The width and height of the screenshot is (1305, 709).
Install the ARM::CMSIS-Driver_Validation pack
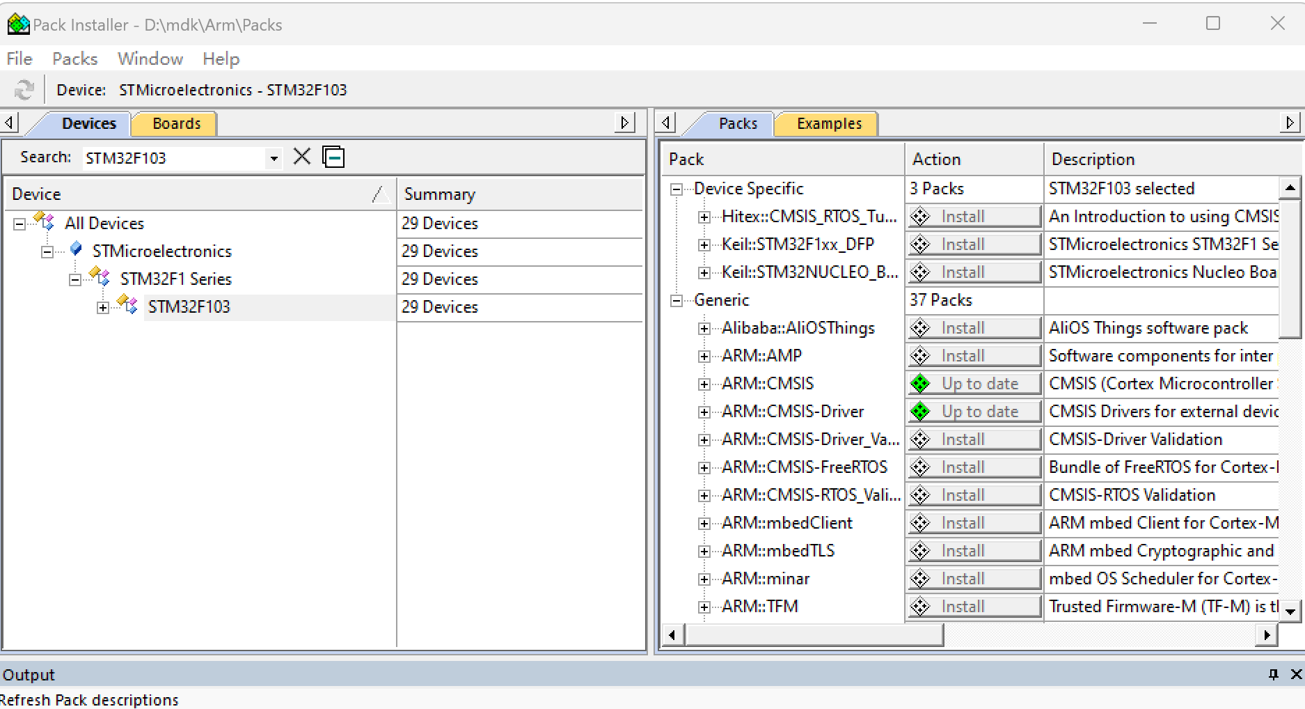click(x=974, y=439)
